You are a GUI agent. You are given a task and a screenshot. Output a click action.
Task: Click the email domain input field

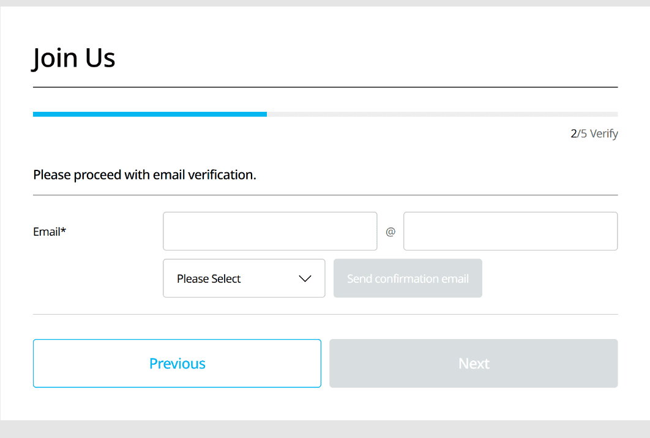[x=510, y=231]
